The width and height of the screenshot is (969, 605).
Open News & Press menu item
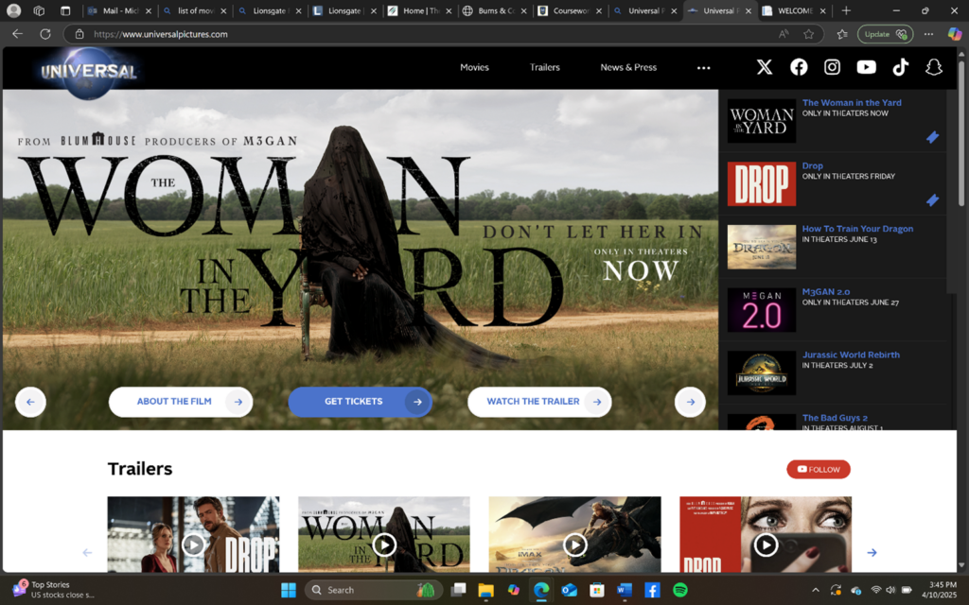click(x=628, y=68)
